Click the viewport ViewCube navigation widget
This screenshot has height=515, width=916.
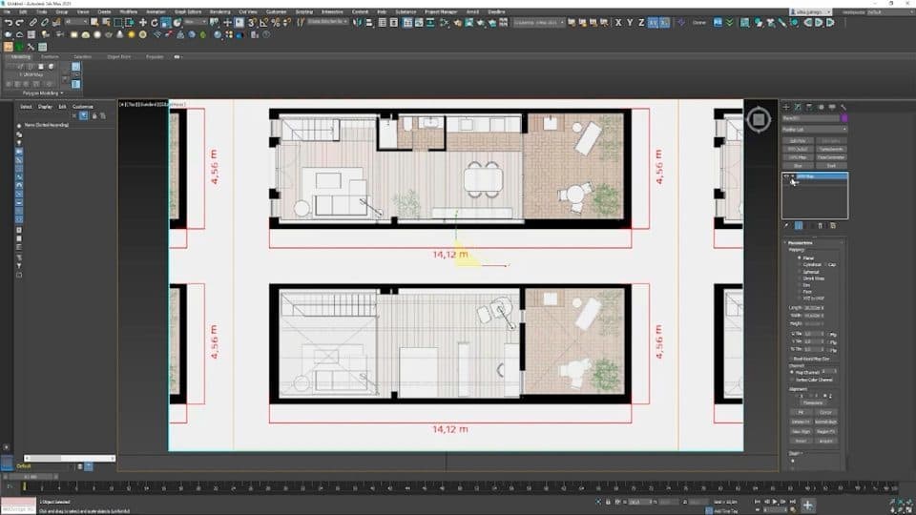pyautogui.click(x=759, y=120)
